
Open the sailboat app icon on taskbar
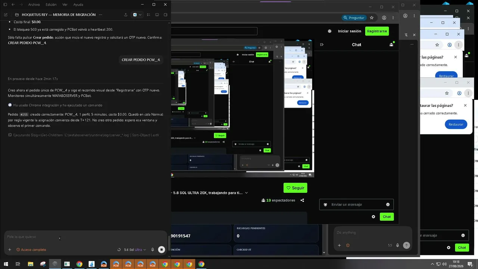pos(91,264)
